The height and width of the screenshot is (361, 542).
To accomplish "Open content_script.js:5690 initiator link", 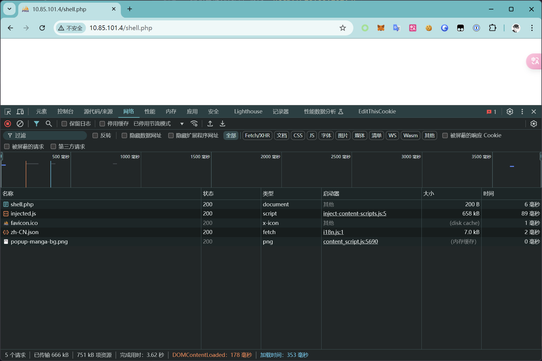I will (350, 242).
